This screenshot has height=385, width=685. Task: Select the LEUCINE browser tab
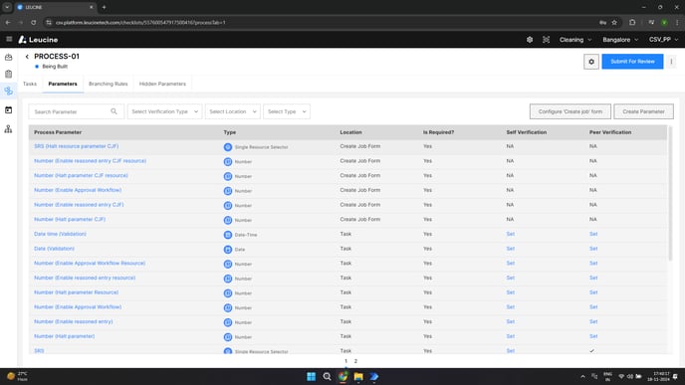click(x=56, y=7)
